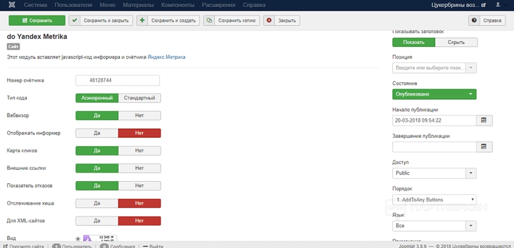Click the green checkmark save-and-close icon

tap(74, 20)
